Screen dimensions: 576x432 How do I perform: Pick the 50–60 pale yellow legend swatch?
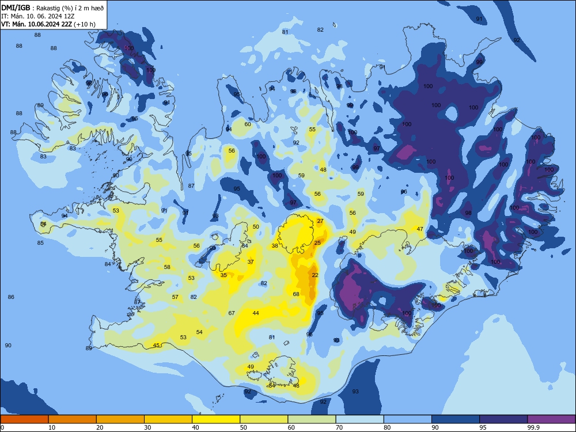pyautogui.click(x=264, y=419)
